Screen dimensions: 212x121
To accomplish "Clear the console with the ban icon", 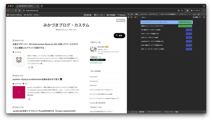I will (131, 17).
